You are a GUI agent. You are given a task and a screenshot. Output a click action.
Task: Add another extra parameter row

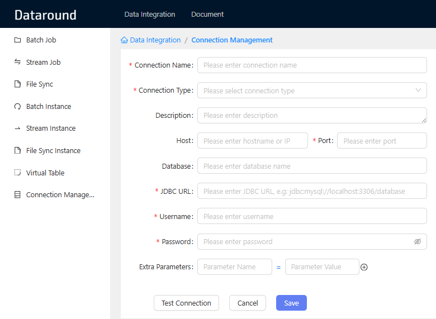click(x=364, y=267)
